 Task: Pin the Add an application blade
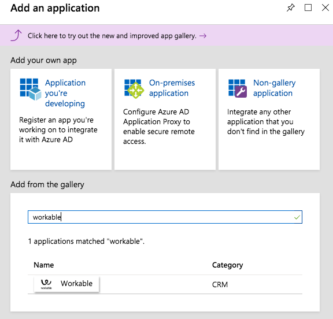[291, 8]
